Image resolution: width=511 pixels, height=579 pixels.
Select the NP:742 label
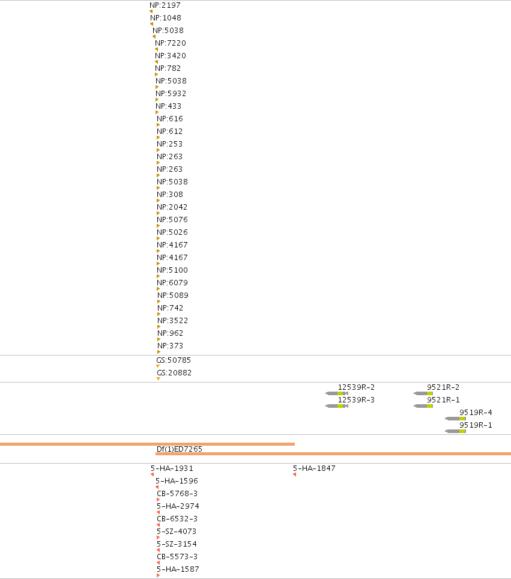coord(170,308)
